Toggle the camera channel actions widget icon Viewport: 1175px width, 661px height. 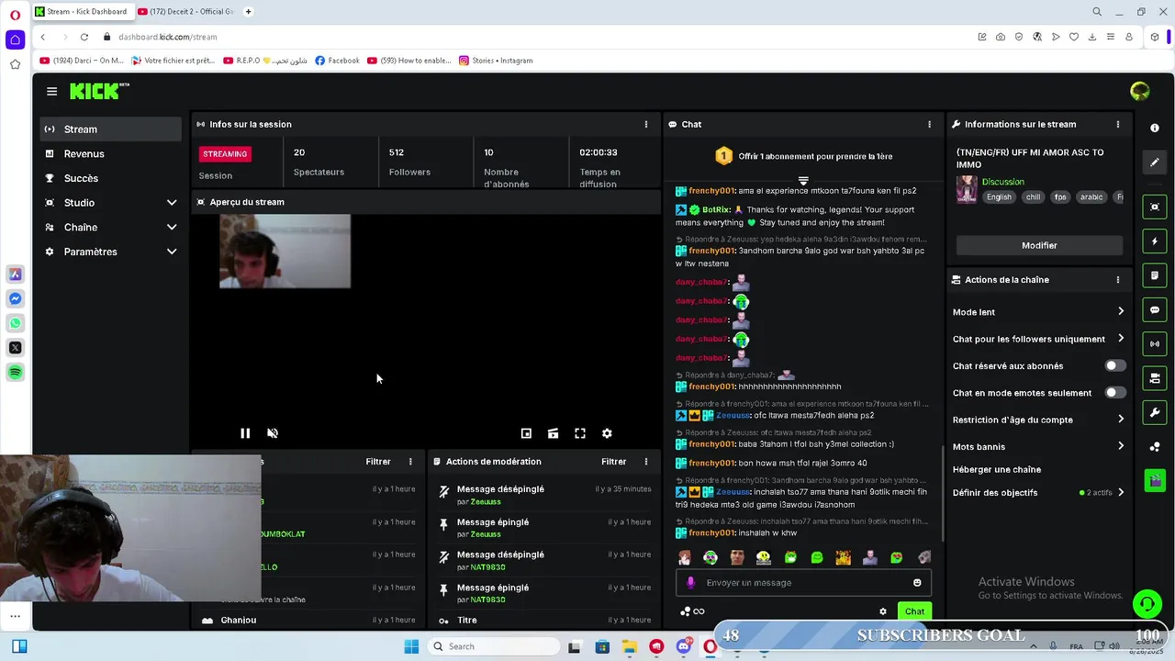coord(1155,378)
